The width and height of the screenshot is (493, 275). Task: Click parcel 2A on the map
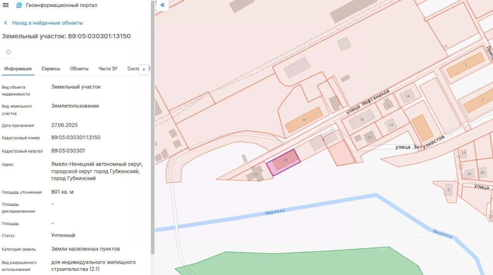469,174
